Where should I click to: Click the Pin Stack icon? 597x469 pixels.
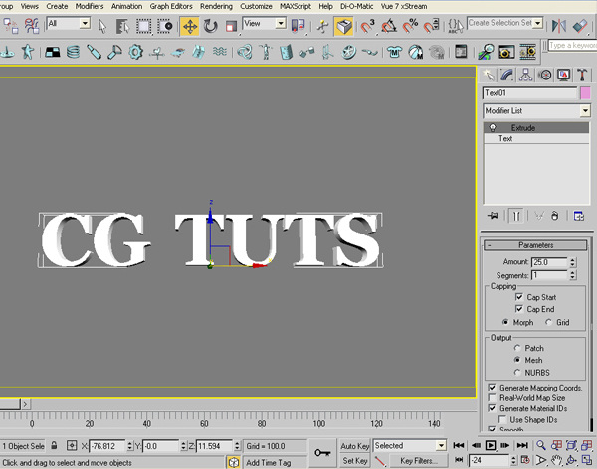pyautogui.click(x=494, y=214)
